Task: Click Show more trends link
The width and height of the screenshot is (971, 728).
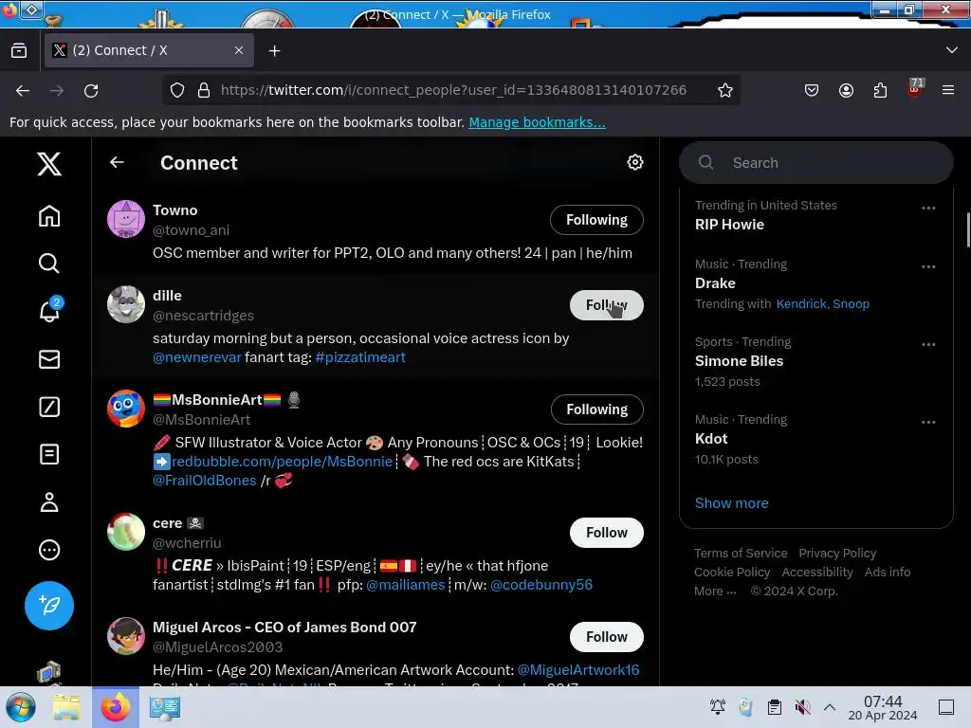Action: pos(731,503)
